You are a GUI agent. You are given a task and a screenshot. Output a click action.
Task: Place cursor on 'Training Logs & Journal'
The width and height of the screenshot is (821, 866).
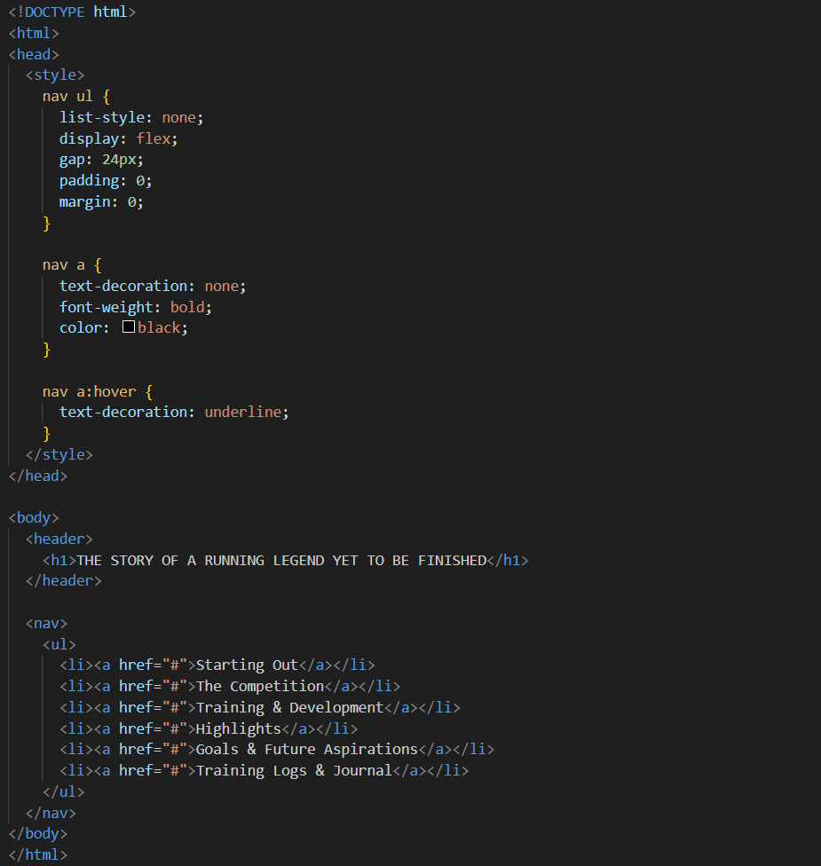coord(293,771)
